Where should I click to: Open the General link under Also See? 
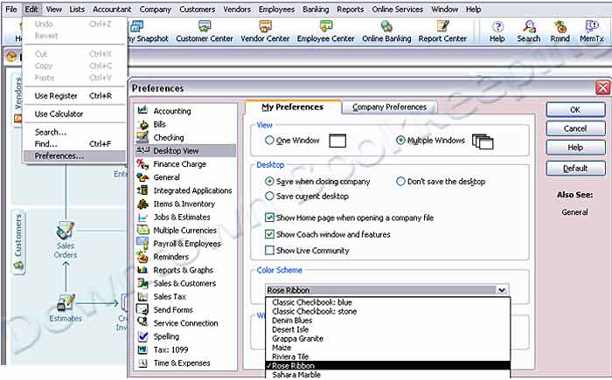[x=574, y=212]
